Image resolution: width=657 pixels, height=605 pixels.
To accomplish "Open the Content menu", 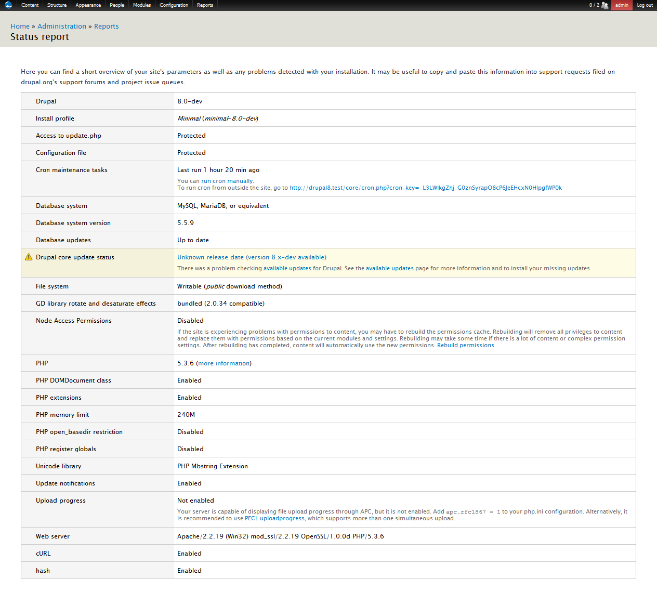I will click(30, 5).
